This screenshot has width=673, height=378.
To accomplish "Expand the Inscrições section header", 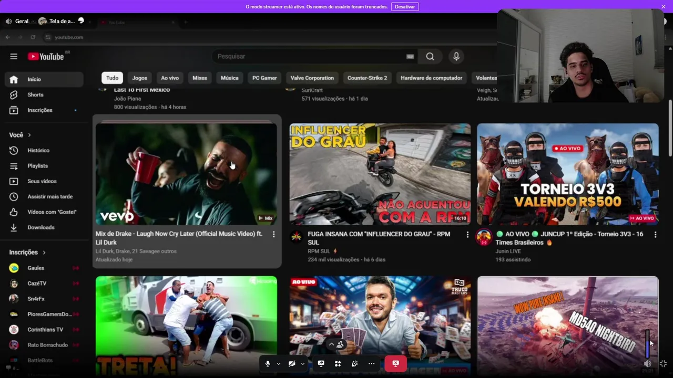I will point(27,253).
